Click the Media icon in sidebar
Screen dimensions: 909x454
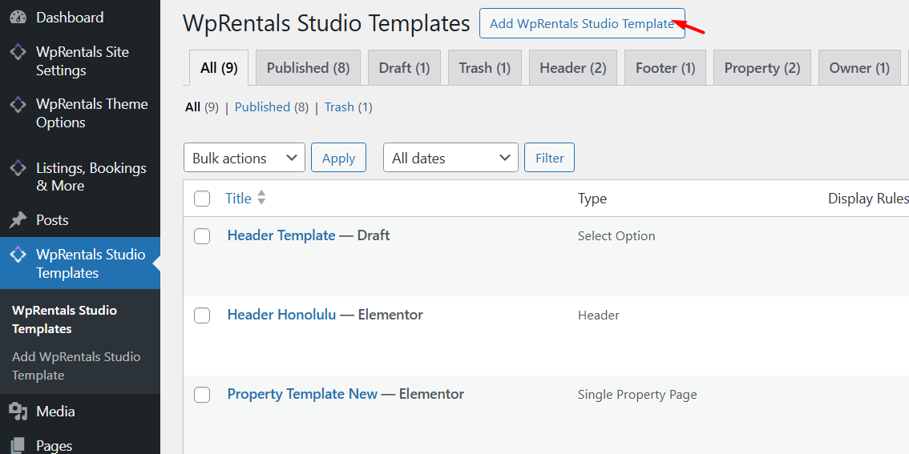[18, 412]
